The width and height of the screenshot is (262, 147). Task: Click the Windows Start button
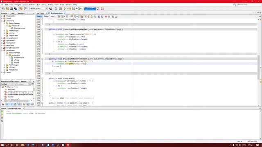pyautogui.click(x=2, y=145)
